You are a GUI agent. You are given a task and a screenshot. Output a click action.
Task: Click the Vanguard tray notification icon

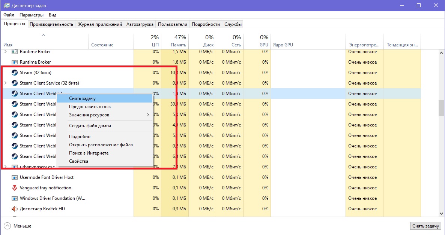point(15,188)
